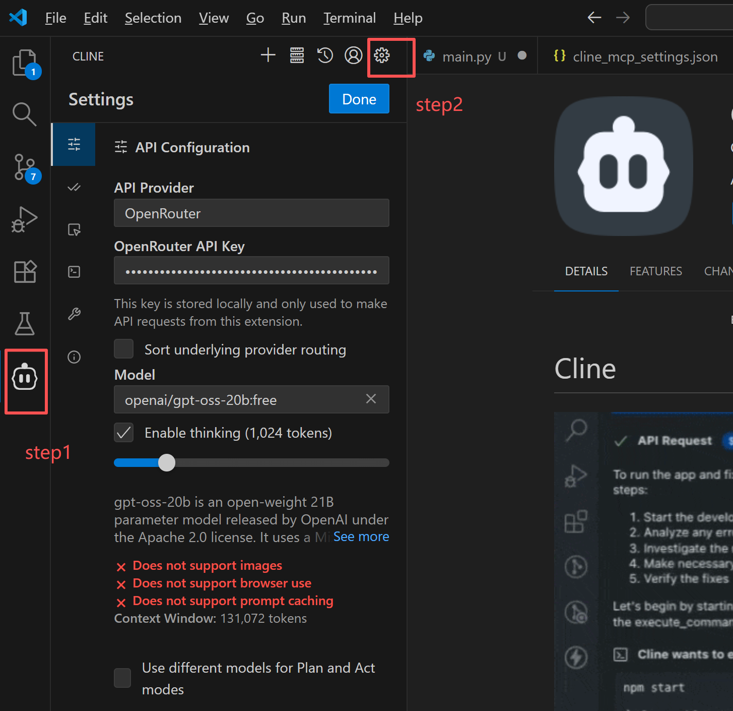Click the 'Cline' heading on extension page
The height and width of the screenshot is (711, 733).
click(x=585, y=369)
